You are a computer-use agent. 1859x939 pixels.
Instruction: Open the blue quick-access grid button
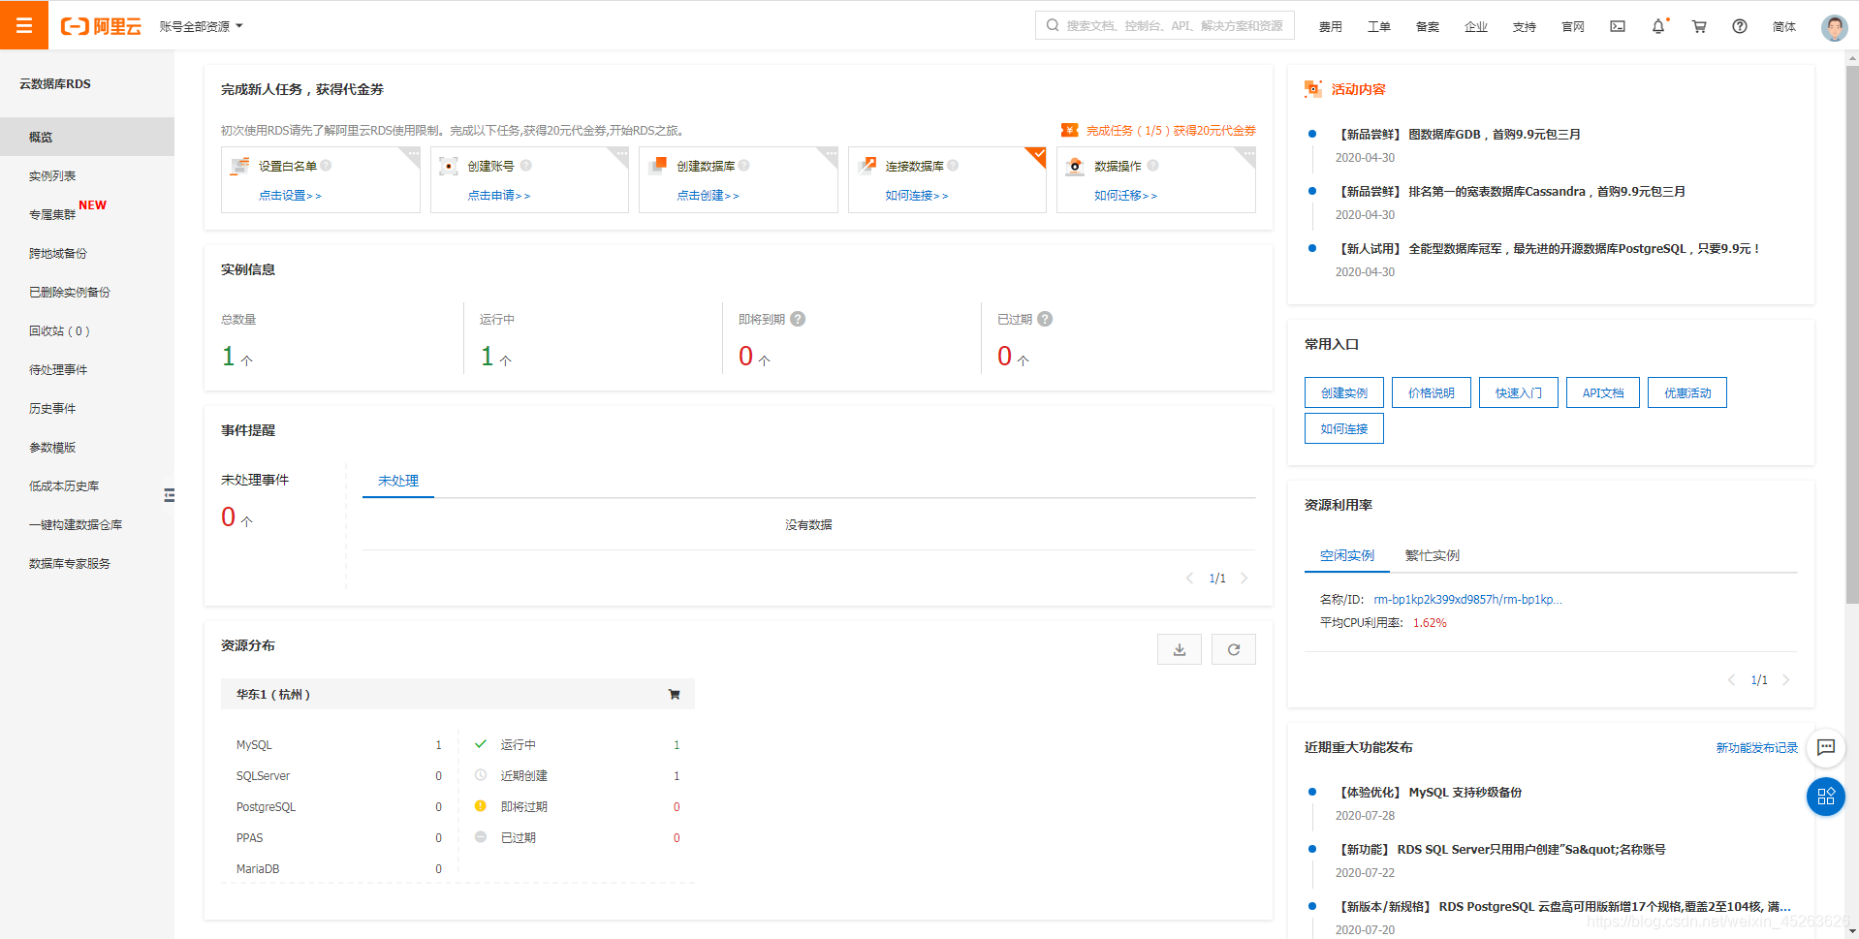pos(1826,797)
